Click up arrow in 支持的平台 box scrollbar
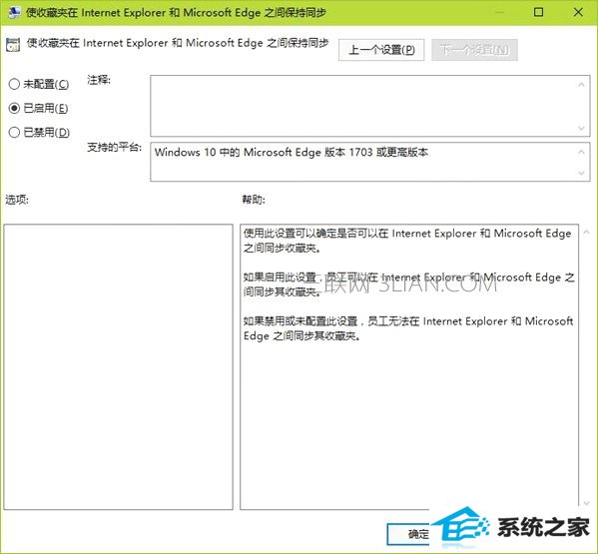Image resolution: width=598 pixels, height=554 pixels. pyautogui.click(x=581, y=152)
